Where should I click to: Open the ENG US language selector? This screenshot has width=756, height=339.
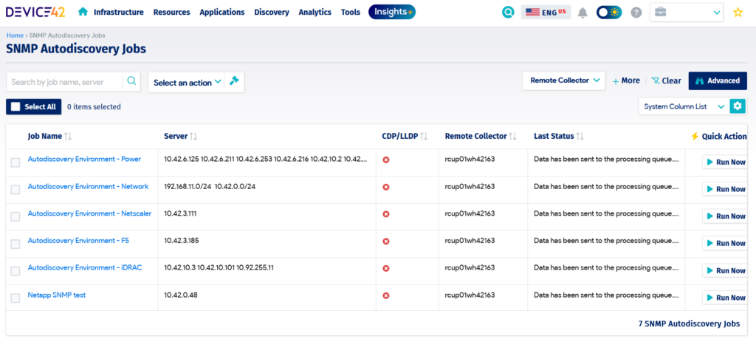(x=546, y=12)
